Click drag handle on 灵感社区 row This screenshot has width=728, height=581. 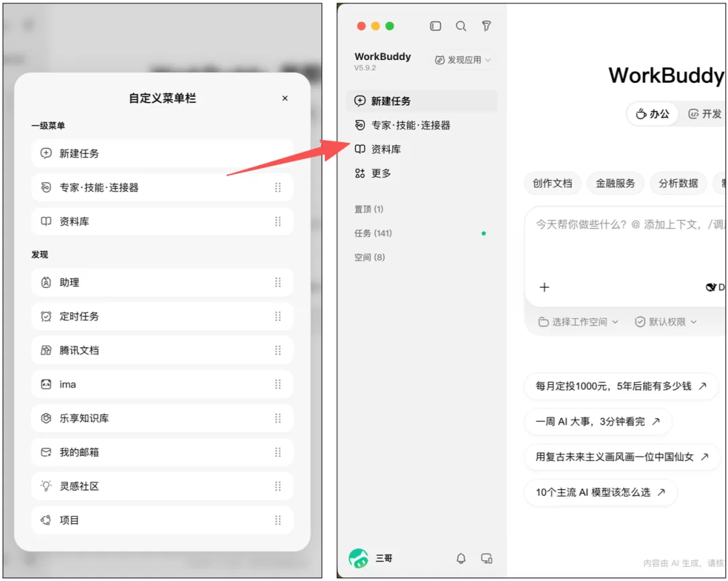coord(278,486)
